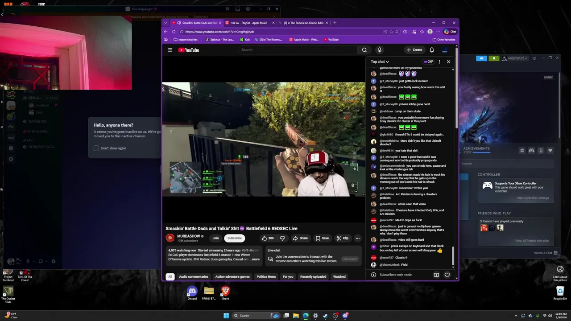
Task: Open the browser profile avatar
Action: [430, 32]
